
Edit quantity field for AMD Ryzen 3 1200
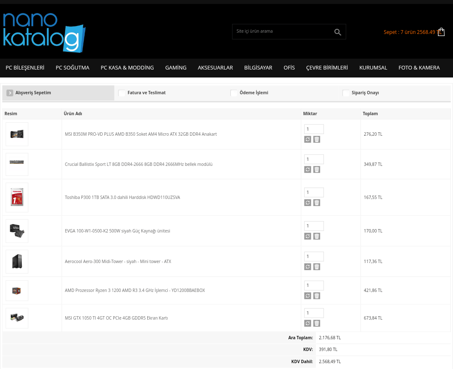click(x=314, y=285)
